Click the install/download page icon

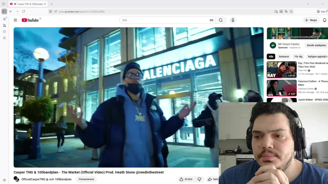click(281, 11)
